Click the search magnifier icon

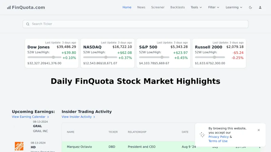click(x=28, y=24)
